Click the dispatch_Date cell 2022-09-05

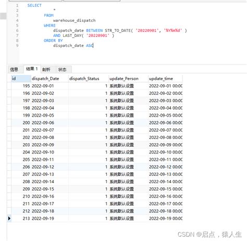[50, 116]
